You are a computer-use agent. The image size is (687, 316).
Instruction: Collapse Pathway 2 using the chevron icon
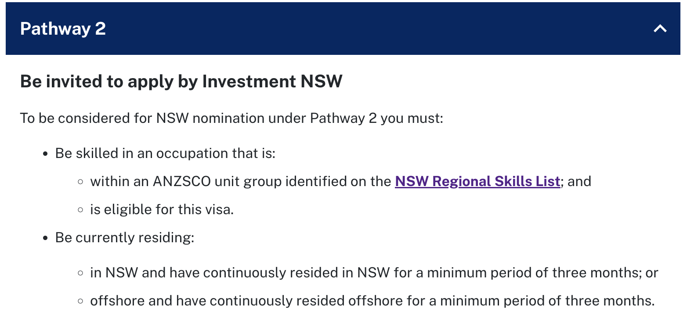(660, 29)
